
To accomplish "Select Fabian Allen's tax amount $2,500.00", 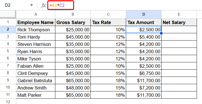I will click(144, 66).
